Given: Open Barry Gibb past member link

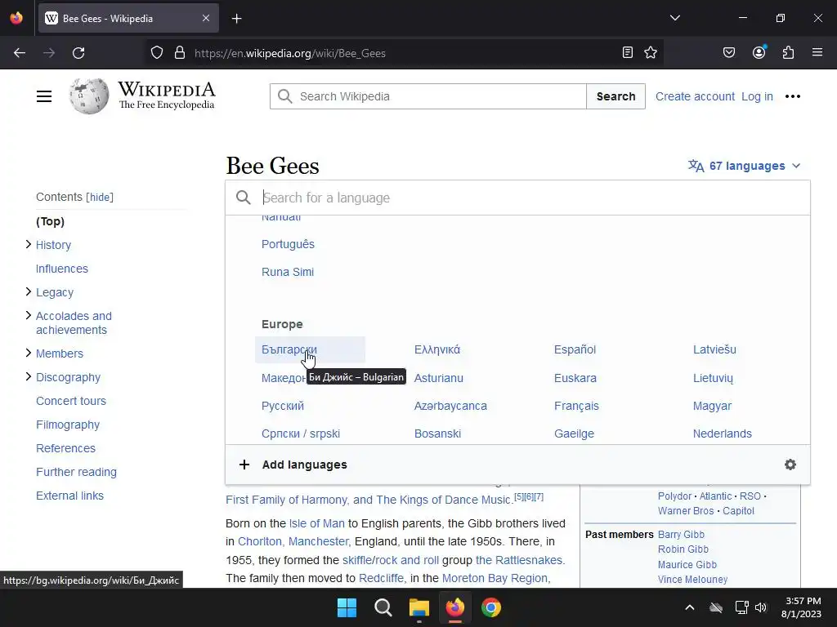Looking at the screenshot, I should point(681,534).
